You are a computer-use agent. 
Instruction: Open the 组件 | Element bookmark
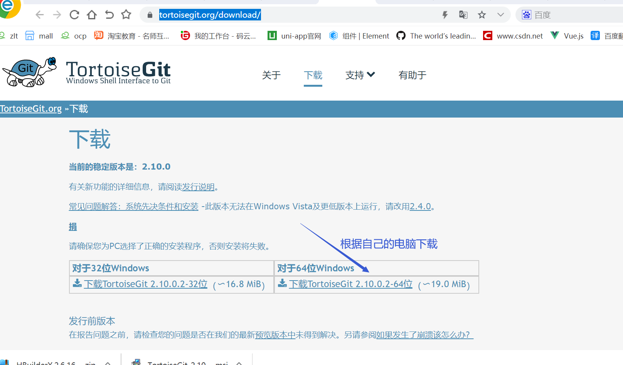359,36
